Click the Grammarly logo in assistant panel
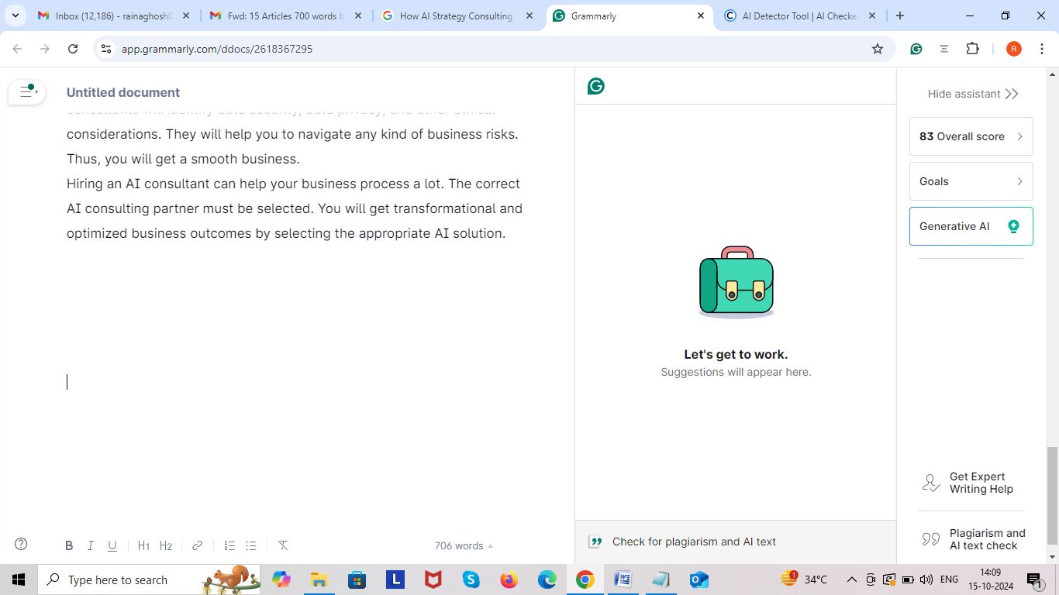 click(595, 86)
